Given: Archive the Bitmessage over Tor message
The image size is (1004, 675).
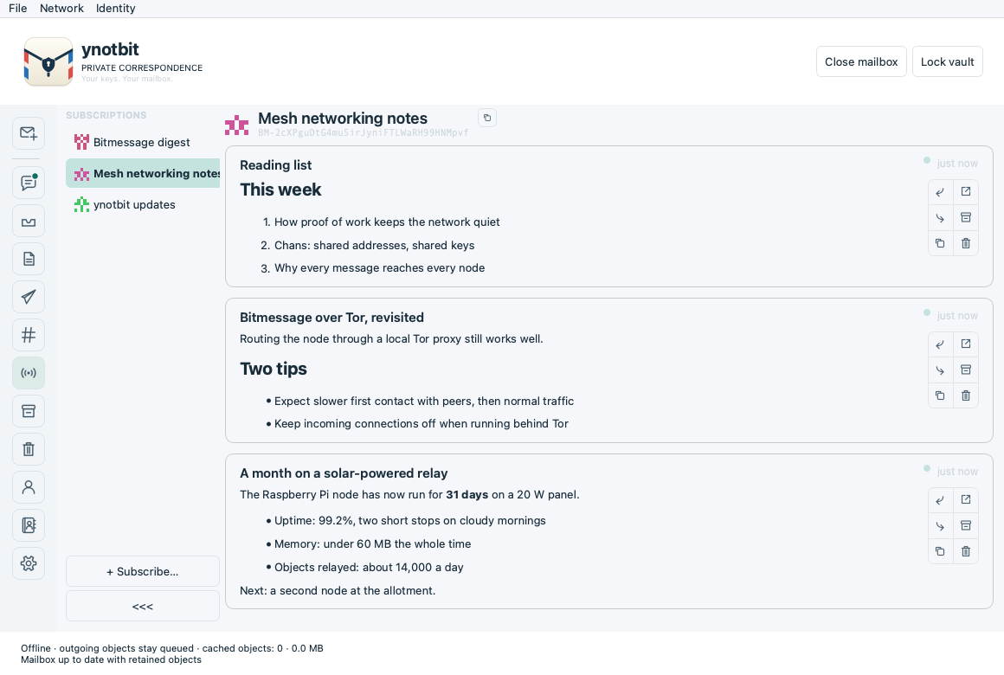Looking at the screenshot, I should pyautogui.click(x=966, y=370).
